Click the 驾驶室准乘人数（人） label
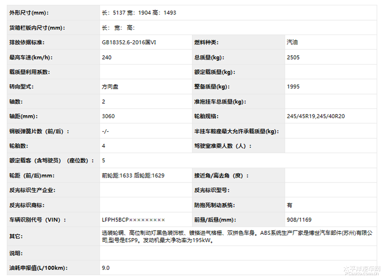 coord(223,146)
